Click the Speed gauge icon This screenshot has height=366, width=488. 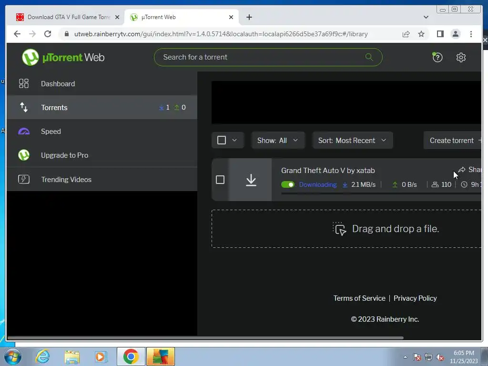(24, 132)
